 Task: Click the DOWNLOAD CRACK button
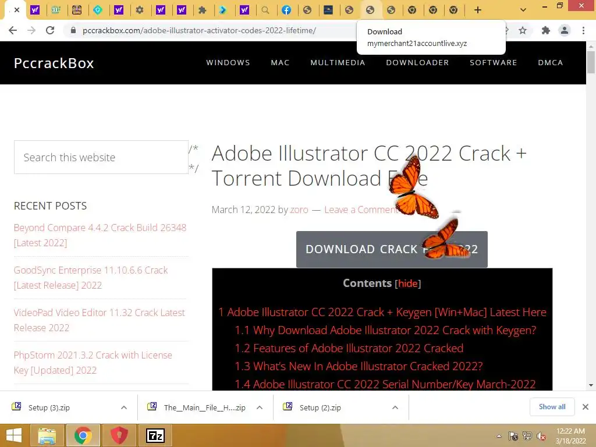click(392, 249)
